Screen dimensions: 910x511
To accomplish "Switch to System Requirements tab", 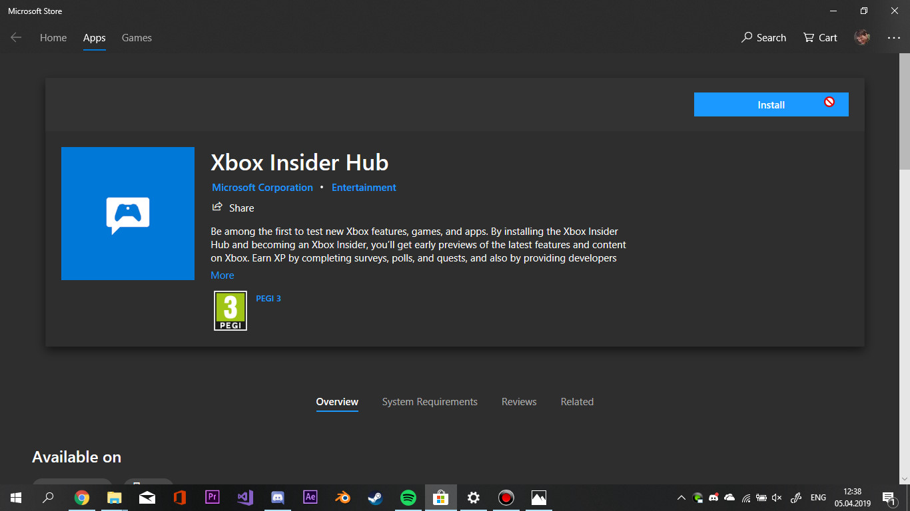I will coord(430,402).
